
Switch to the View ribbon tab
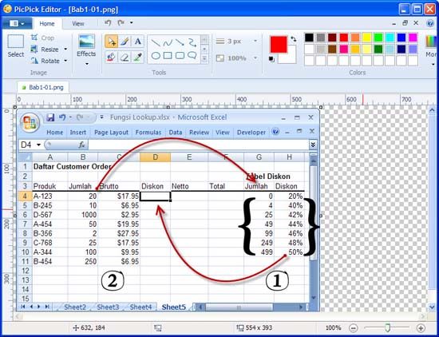pyautogui.click(x=78, y=24)
